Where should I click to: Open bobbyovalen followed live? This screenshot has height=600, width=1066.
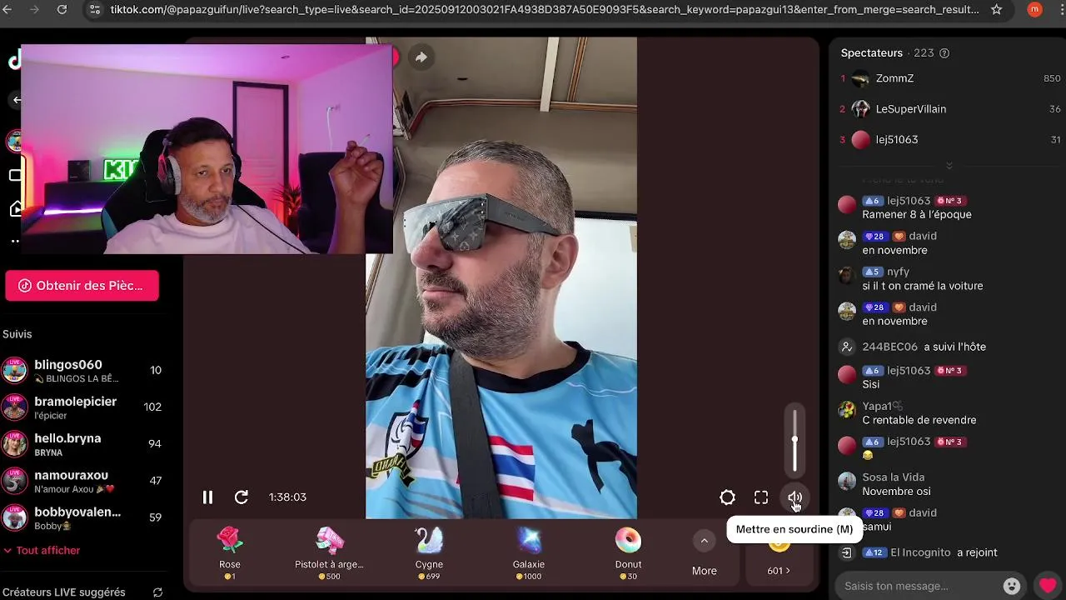(82, 517)
